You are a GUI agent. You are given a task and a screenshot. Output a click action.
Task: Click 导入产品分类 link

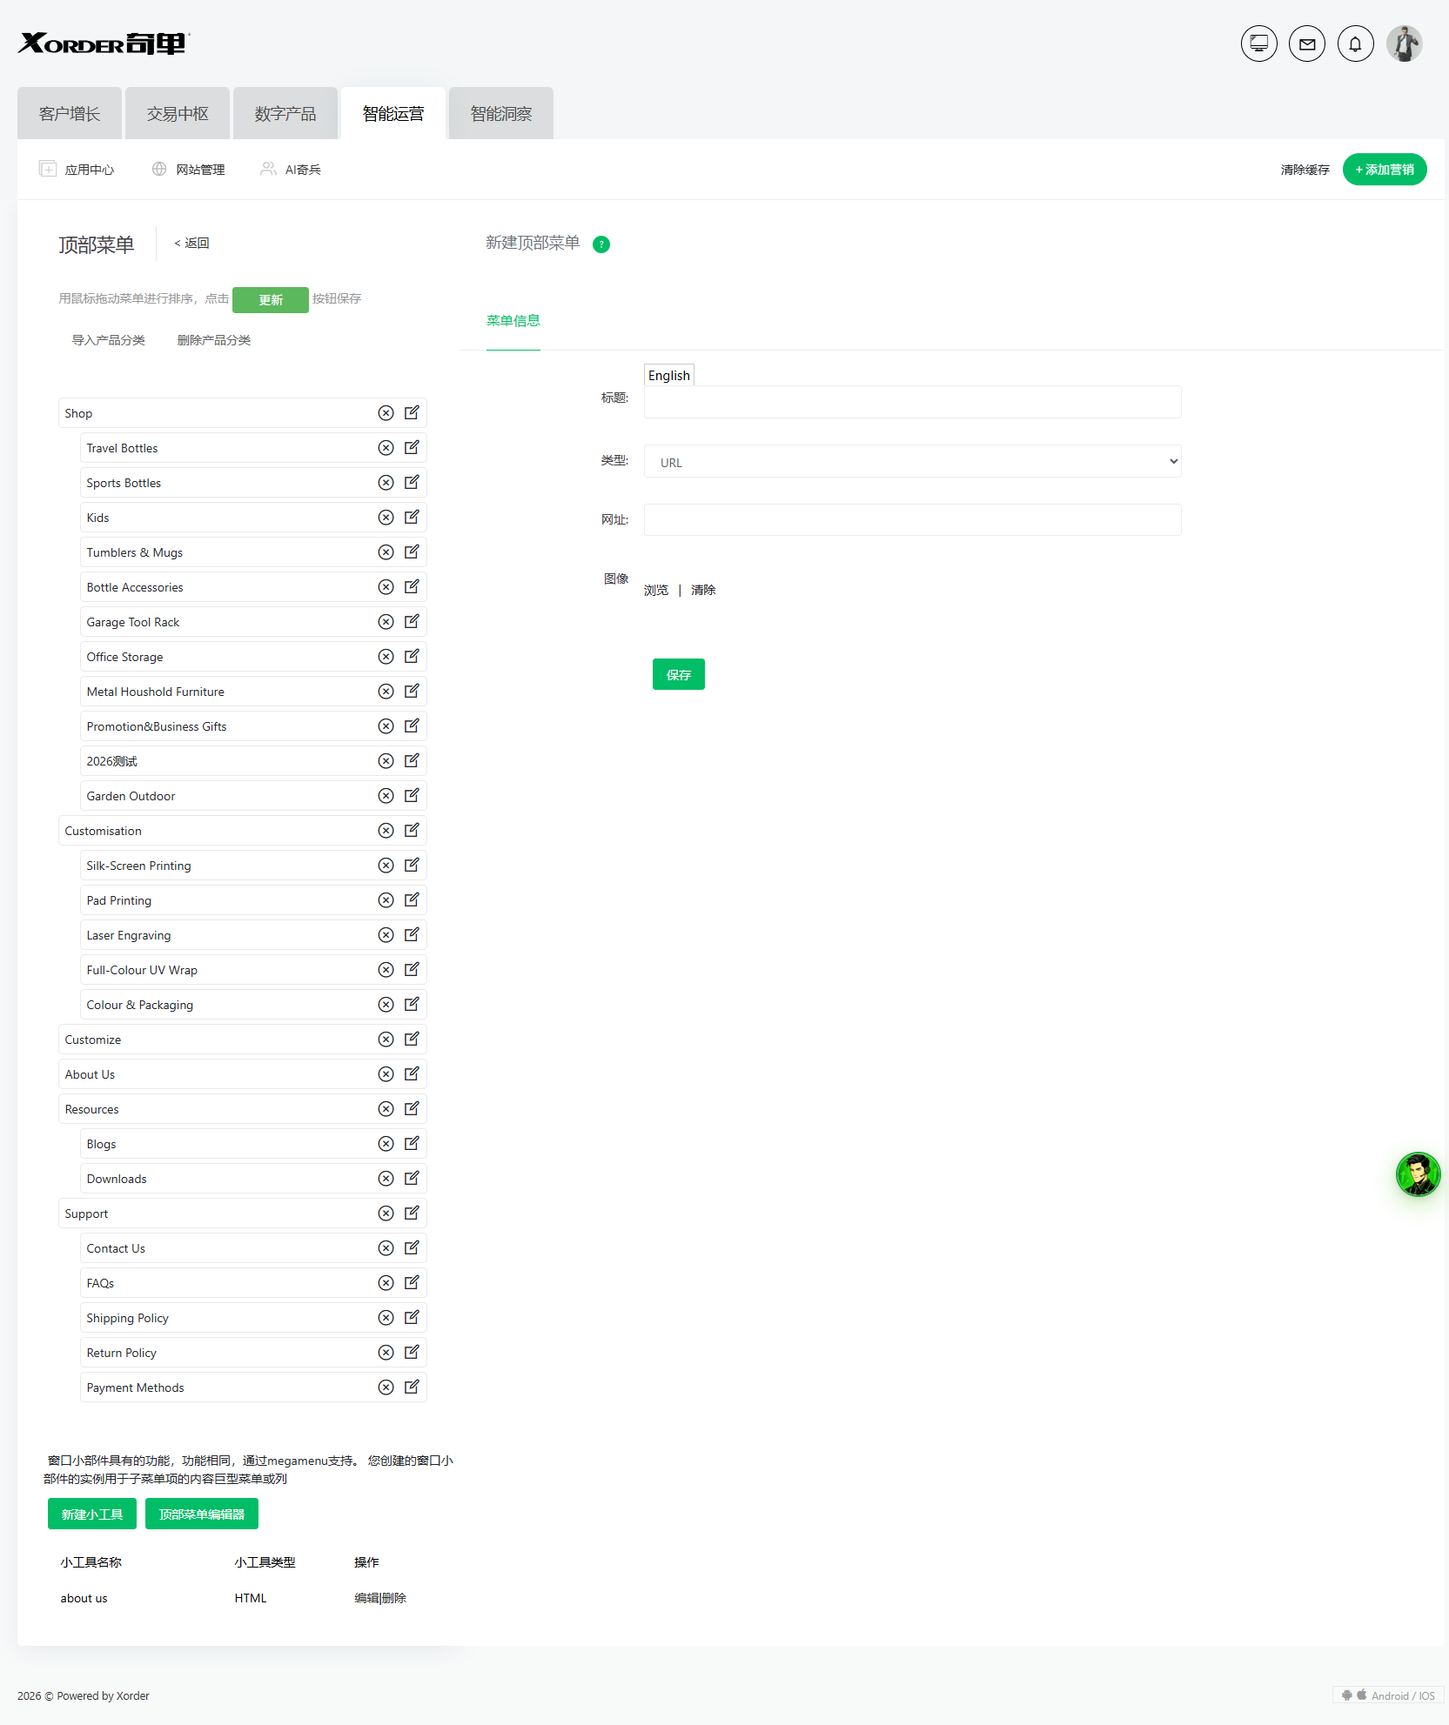[x=109, y=340]
